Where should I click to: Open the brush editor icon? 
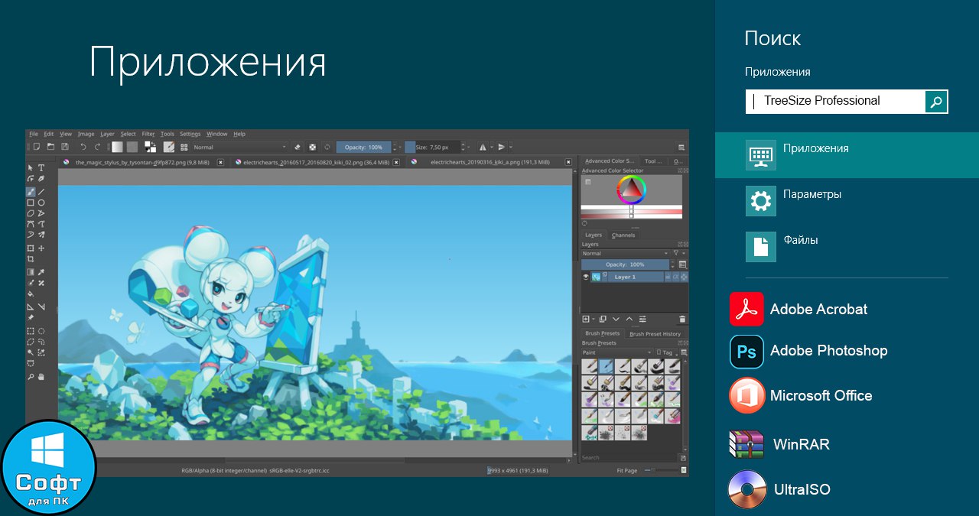coord(169,146)
